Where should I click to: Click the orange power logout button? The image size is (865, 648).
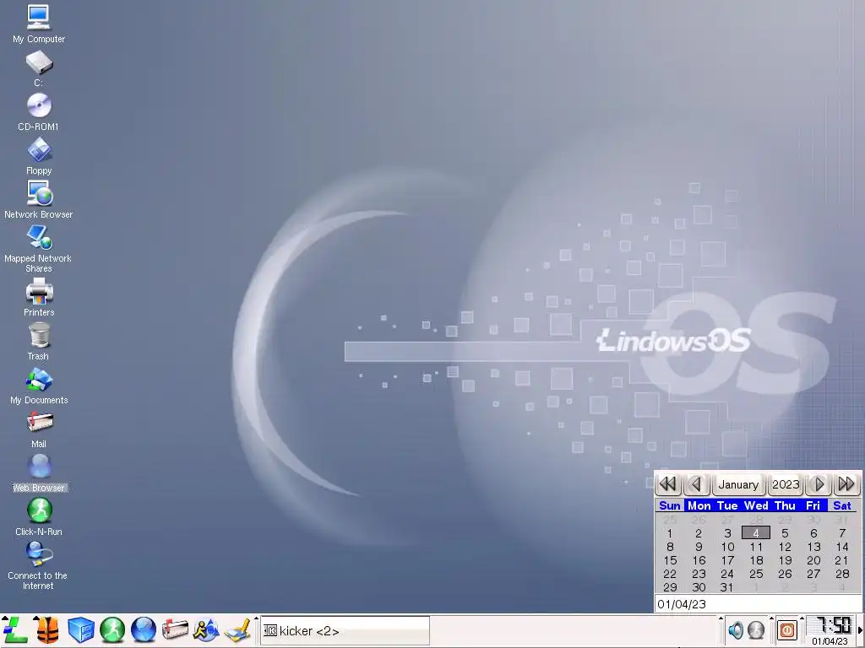pos(787,629)
